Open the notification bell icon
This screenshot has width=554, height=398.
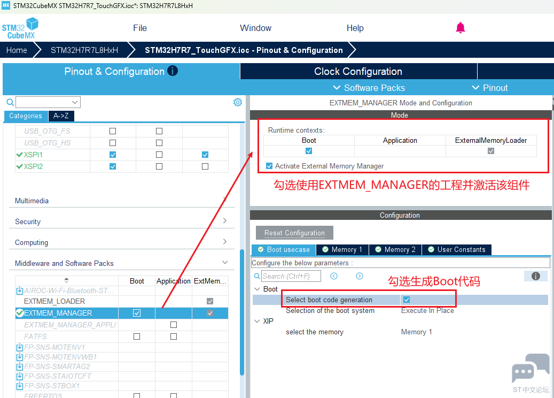[x=460, y=28]
